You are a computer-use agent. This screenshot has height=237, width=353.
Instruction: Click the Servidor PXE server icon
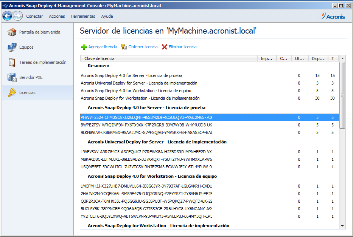pyautogui.click(x=12, y=77)
